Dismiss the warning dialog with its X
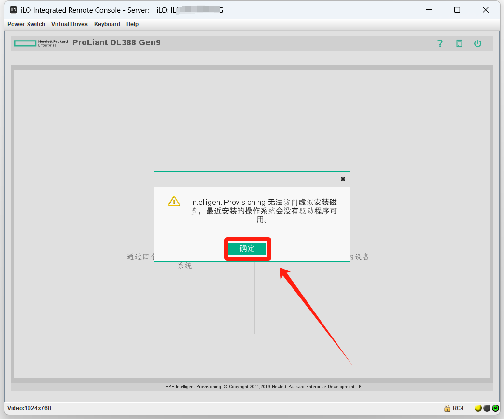The width and height of the screenshot is (504, 419). [343, 179]
